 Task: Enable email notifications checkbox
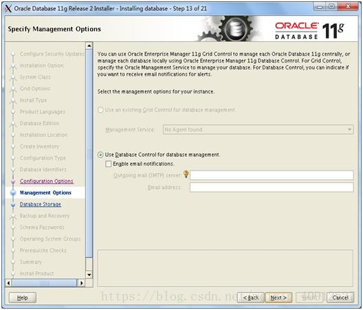(x=108, y=164)
